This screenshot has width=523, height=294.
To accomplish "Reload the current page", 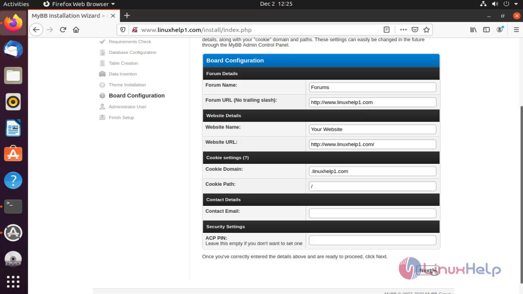I will [63, 30].
